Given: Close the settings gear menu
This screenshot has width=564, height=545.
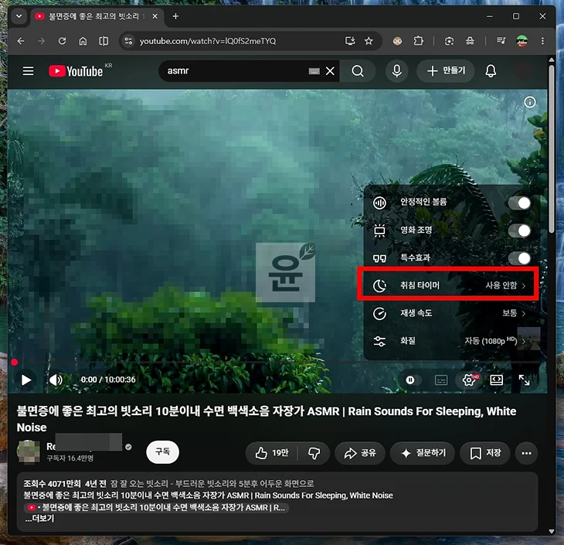Looking at the screenshot, I should pos(469,380).
